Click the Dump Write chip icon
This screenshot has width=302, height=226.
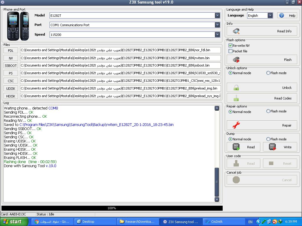(272, 147)
